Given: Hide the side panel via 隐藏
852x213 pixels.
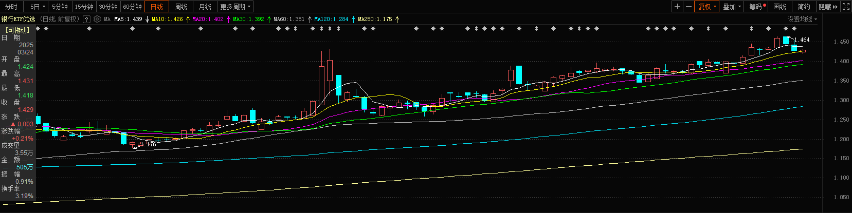Looking at the screenshot, I should 828,7.
